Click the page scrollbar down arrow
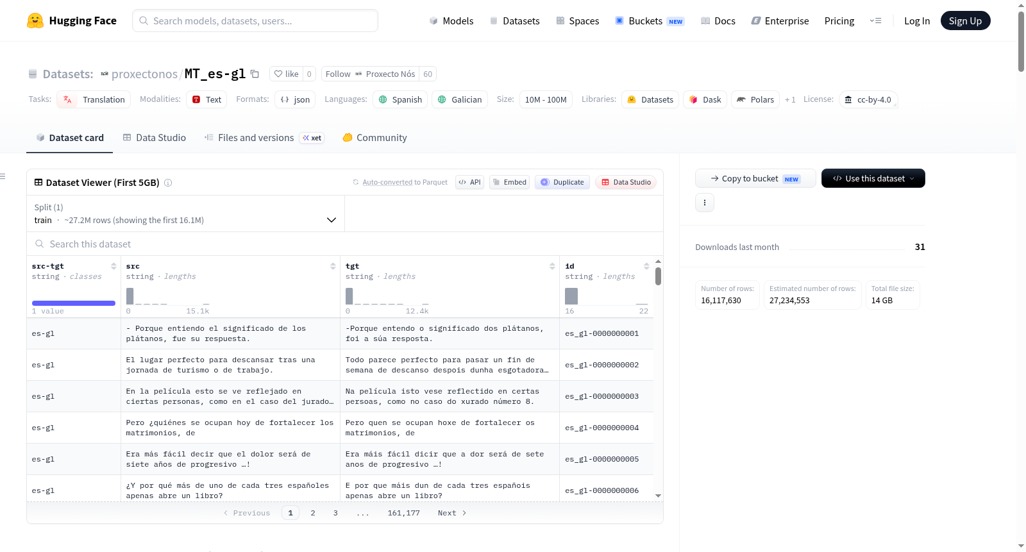 pos(1021,546)
